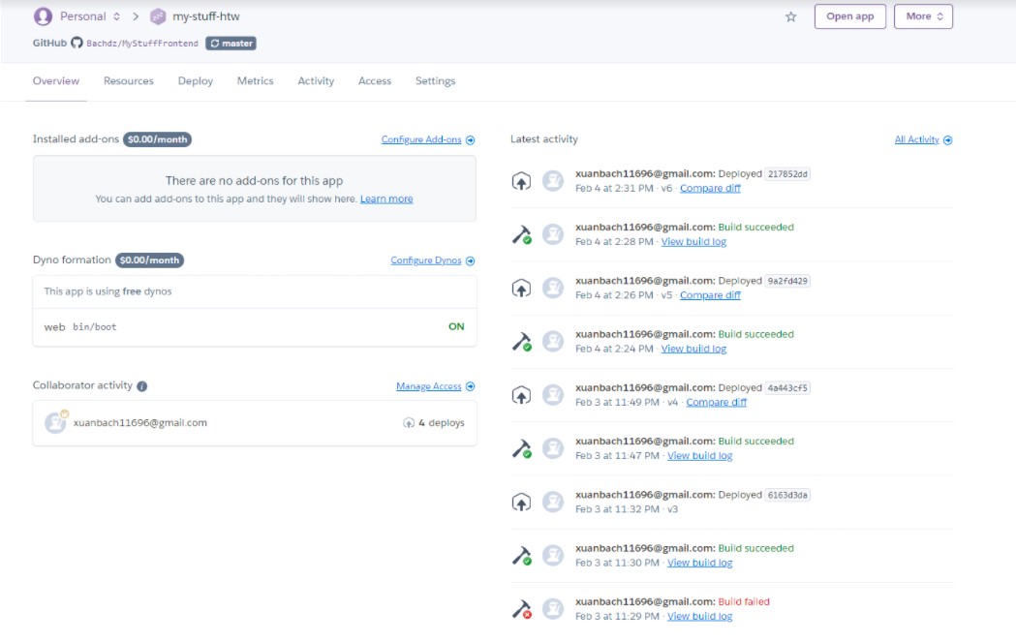This screenshot has height=642, width=1016.
Task: Click the info icon beside Collaborator activity
Action: click(142, 386)
